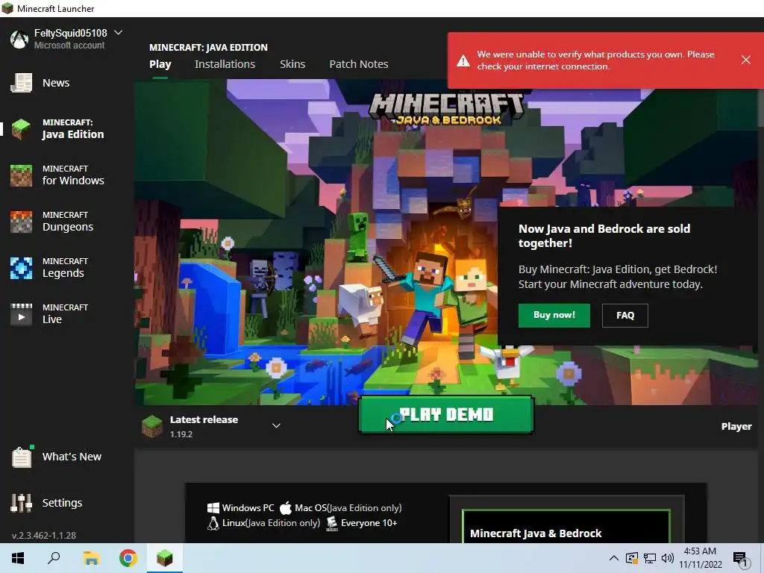This screenshot has height=573, width=764.
Task: Click the Everyone 10+ rating icon
Action: tap(332, 523)
